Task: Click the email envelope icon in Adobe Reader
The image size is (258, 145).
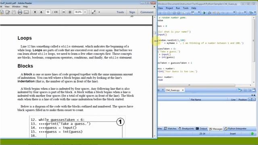Action: [x=26, y=12]
